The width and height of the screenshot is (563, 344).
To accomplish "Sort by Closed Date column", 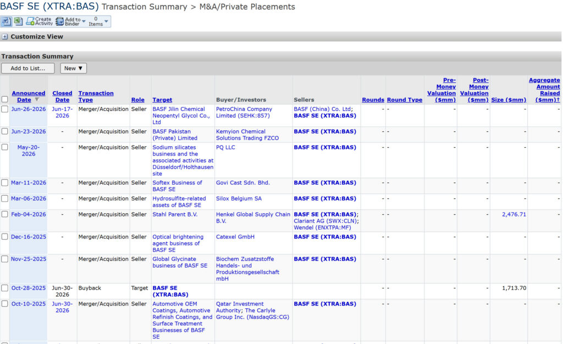I will click(62, 97).
